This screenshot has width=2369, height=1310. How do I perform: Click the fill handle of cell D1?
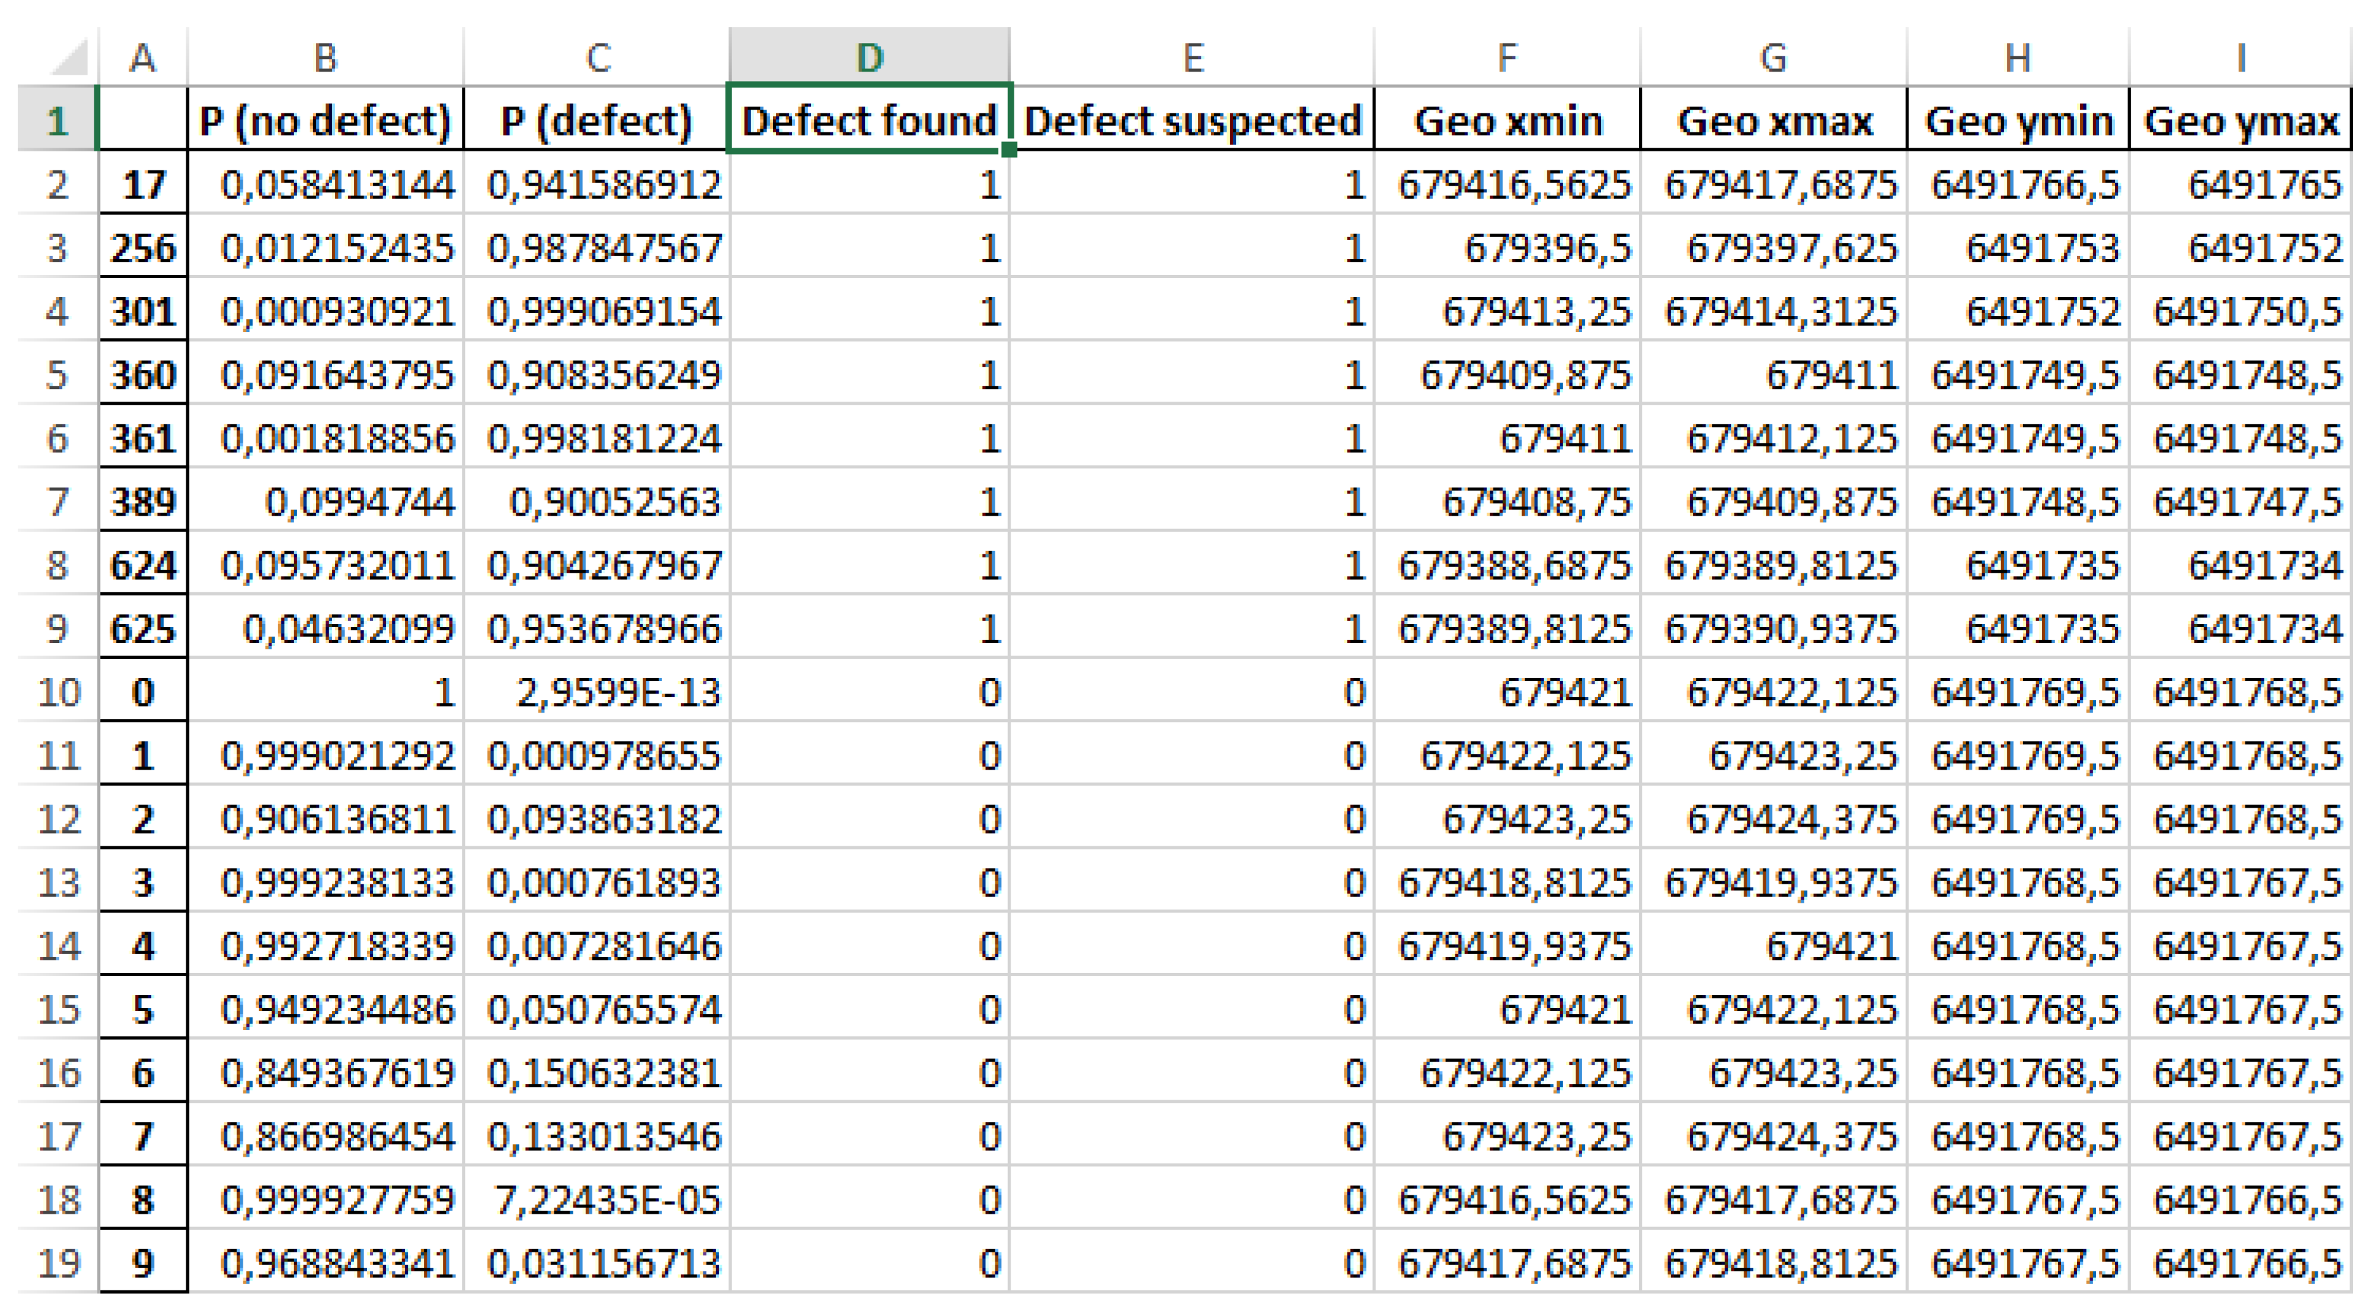coord(1009,150)
